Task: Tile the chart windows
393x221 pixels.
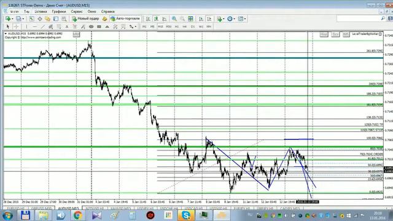Action: pos(190,19)
